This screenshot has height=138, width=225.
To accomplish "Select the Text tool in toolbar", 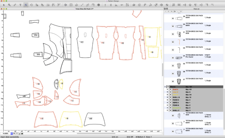I will (x=20, y=5).
